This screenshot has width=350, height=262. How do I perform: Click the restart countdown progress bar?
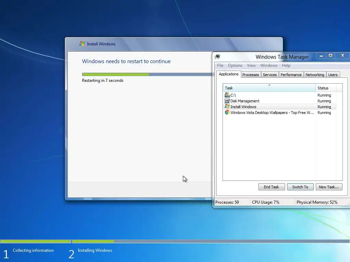147,74
